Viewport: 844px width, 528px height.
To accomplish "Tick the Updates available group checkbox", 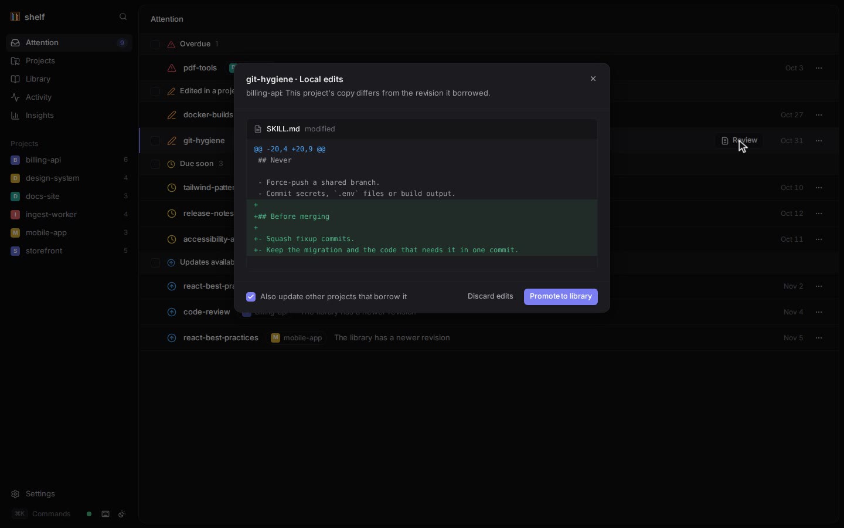I will 155,263.
